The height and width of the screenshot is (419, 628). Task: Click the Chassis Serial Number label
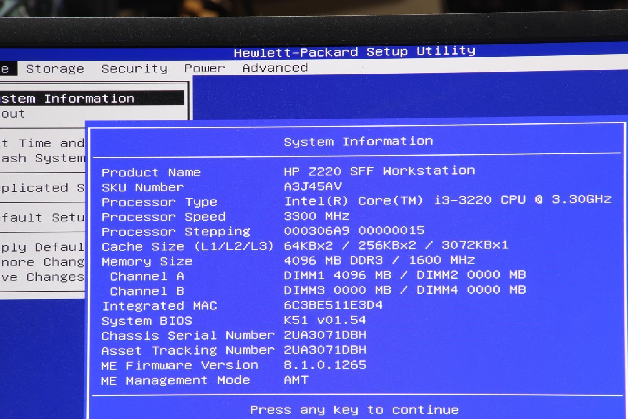(x=188, y=336)
